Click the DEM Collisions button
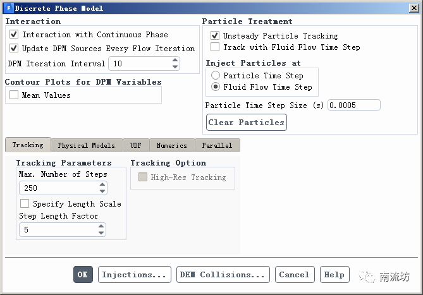423x295 pixels. (x=223, y=275)
